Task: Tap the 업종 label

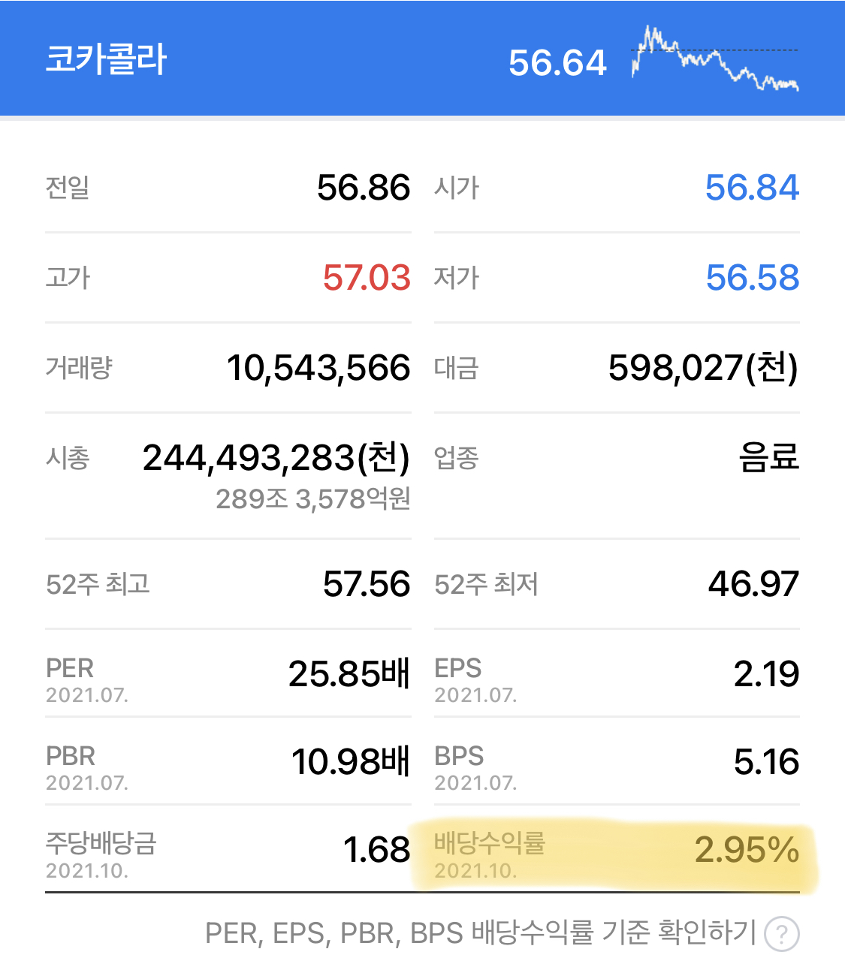Action: click(456, 458)
